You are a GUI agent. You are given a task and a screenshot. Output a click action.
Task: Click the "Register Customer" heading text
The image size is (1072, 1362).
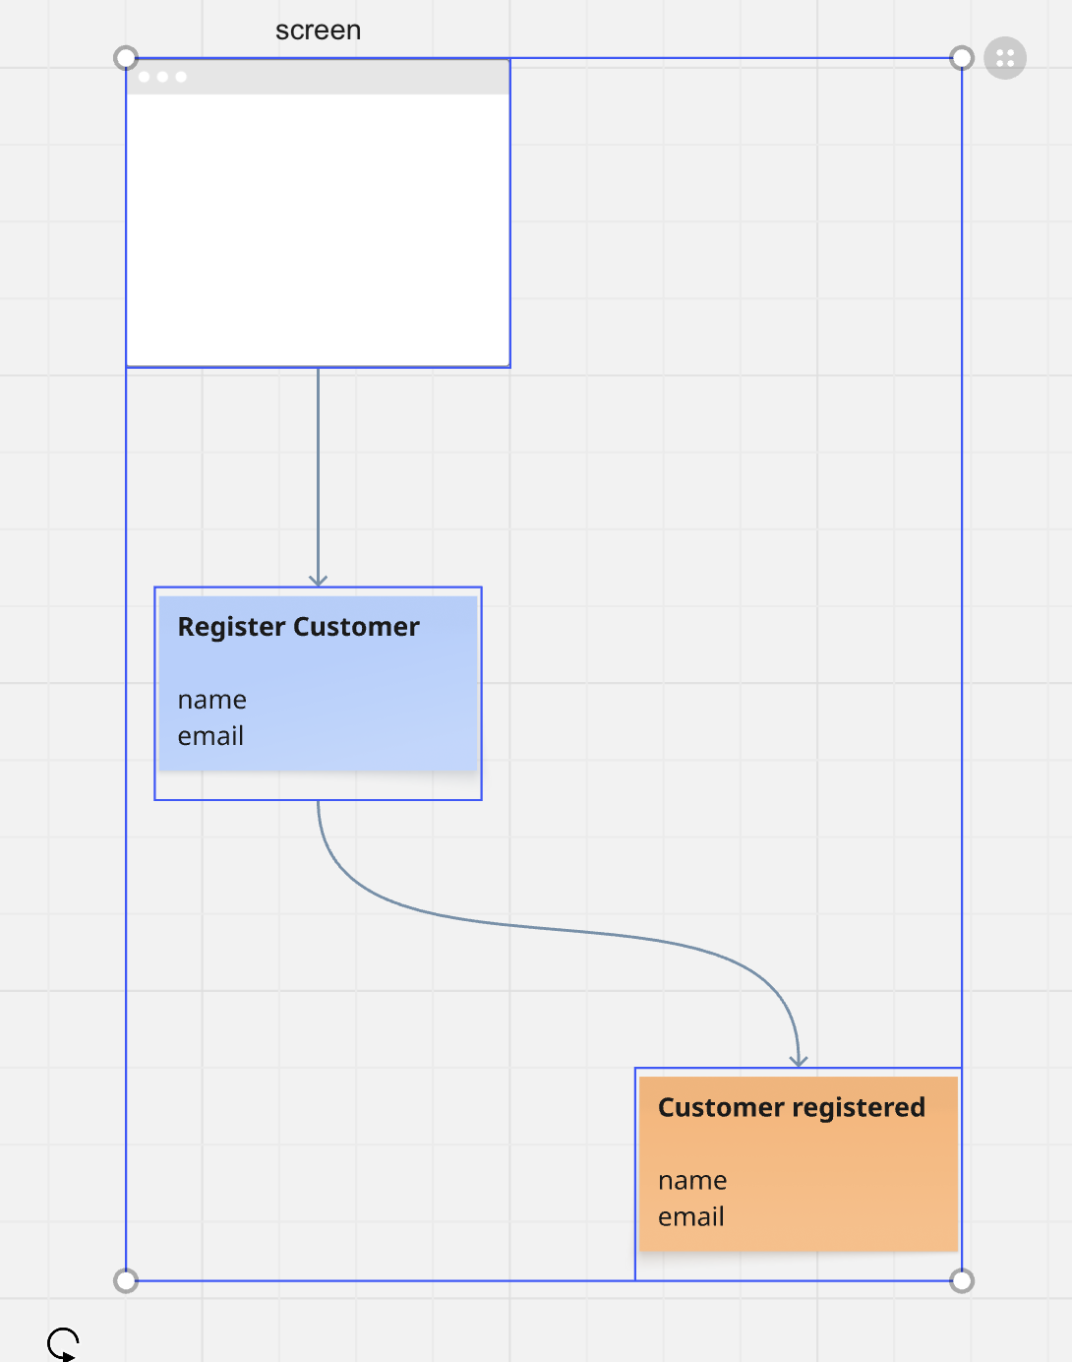(x=298, y=627)
